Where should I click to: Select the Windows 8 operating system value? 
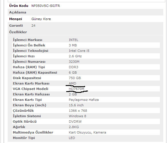click(x=77, y=116)
